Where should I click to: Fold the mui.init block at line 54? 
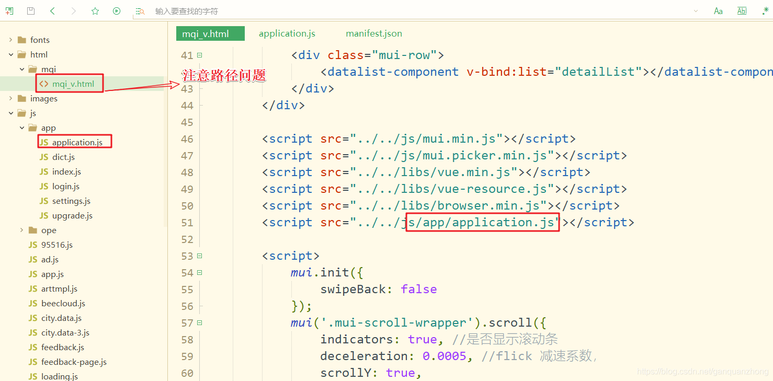click(200, 273)
